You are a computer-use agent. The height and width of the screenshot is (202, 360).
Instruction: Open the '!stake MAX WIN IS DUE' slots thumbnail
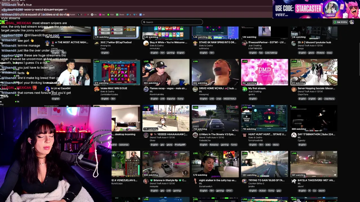(117, 72)
